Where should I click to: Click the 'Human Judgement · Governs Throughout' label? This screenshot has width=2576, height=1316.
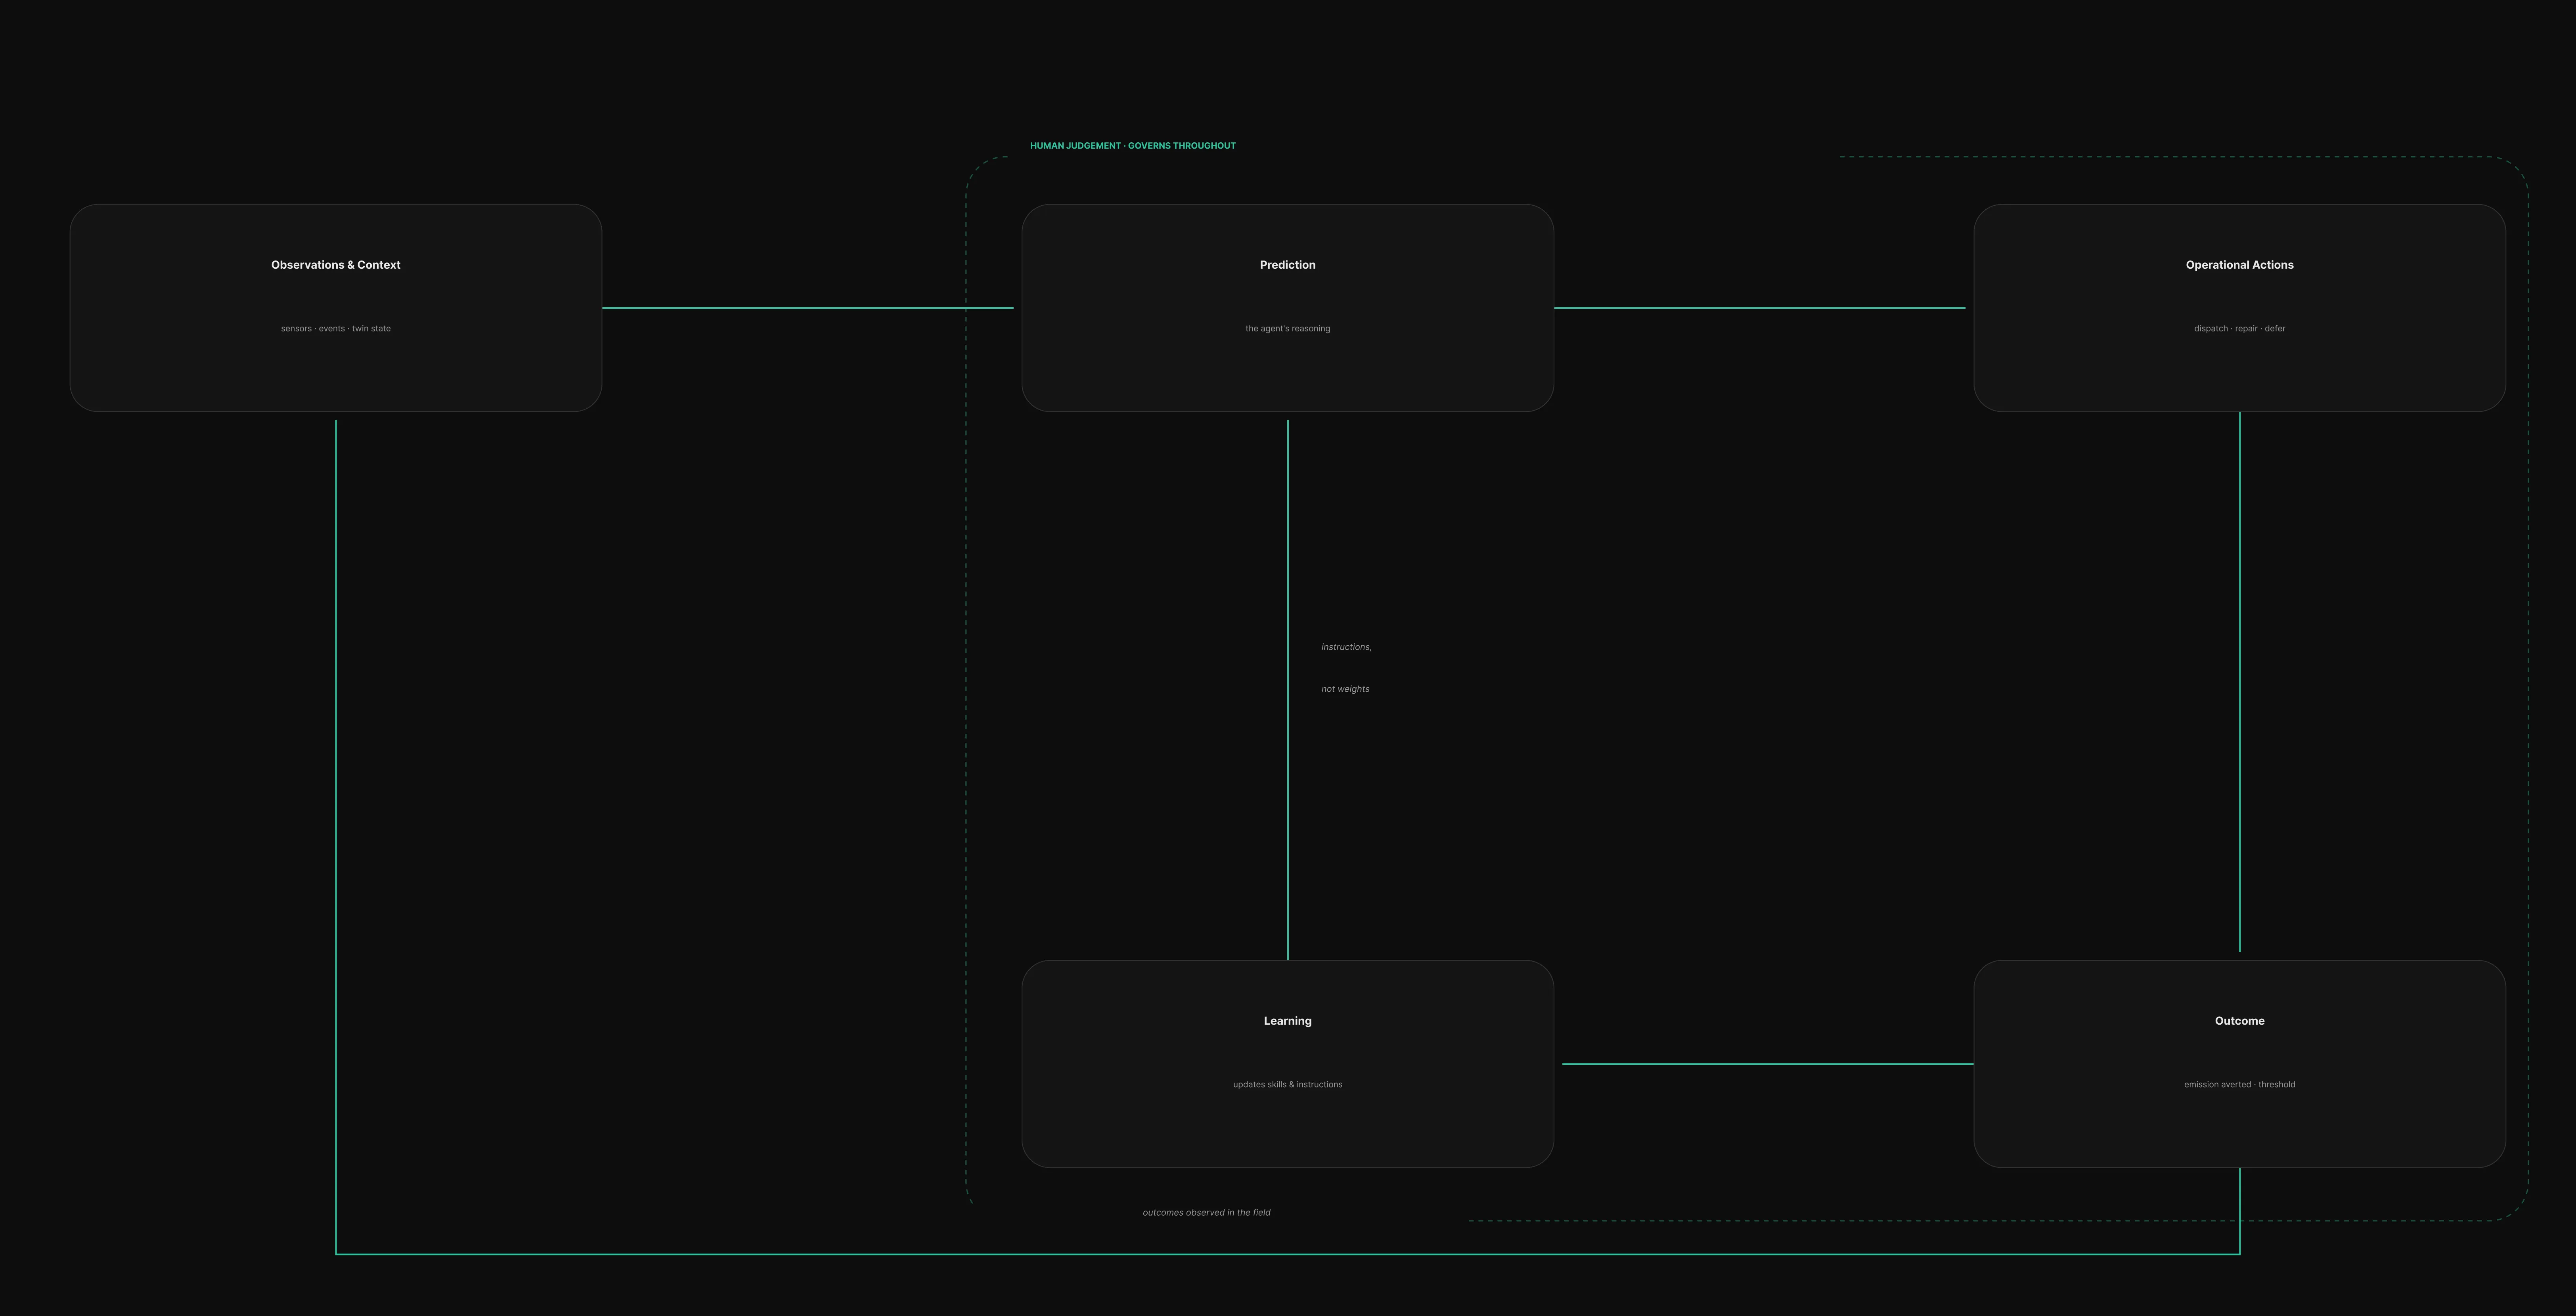1133,146
